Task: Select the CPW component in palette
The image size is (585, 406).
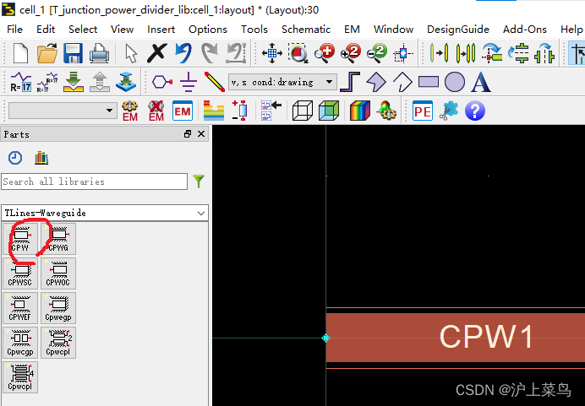Action: (x=20, y=238)
